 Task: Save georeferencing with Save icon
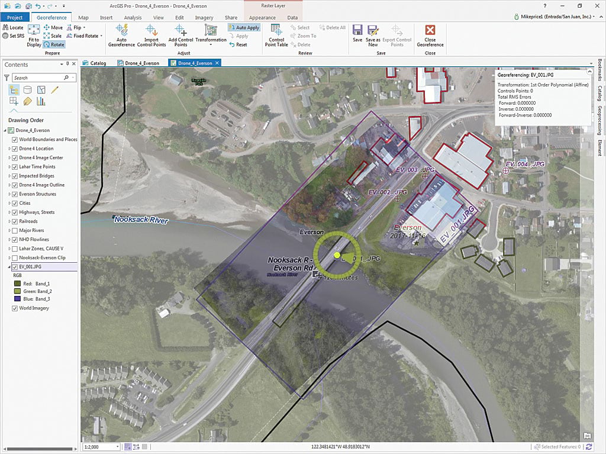pos(357,34)
